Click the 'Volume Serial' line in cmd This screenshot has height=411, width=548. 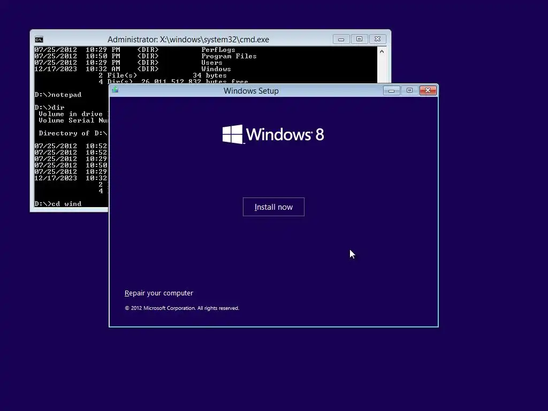pyautogui.click(x=73, y=120)
